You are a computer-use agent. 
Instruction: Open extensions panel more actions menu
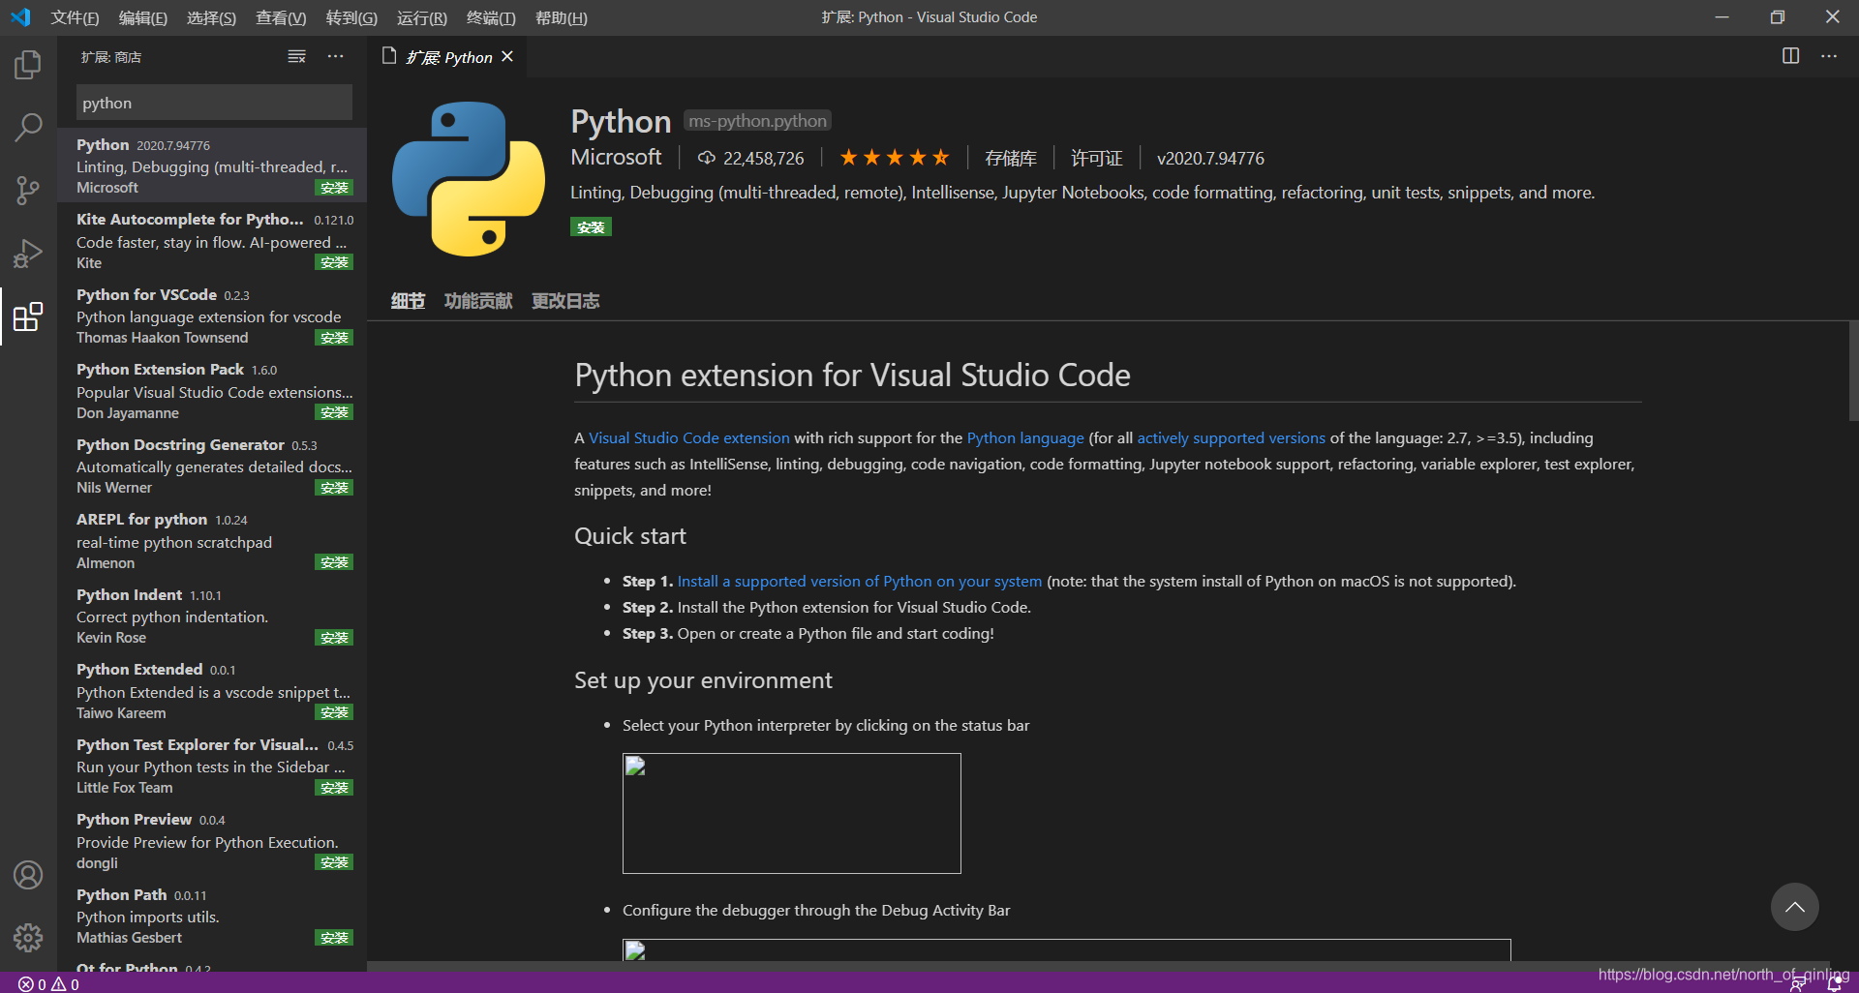click(335, 57)
